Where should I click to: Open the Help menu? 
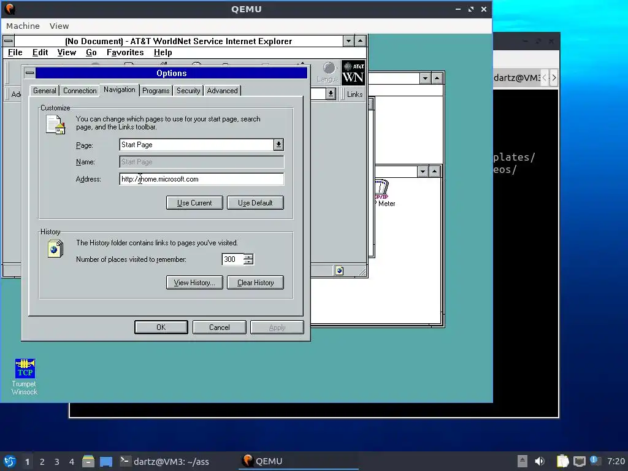click(x=163, y=53)
